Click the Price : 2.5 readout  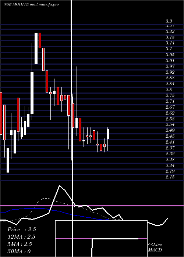point(22,229)
